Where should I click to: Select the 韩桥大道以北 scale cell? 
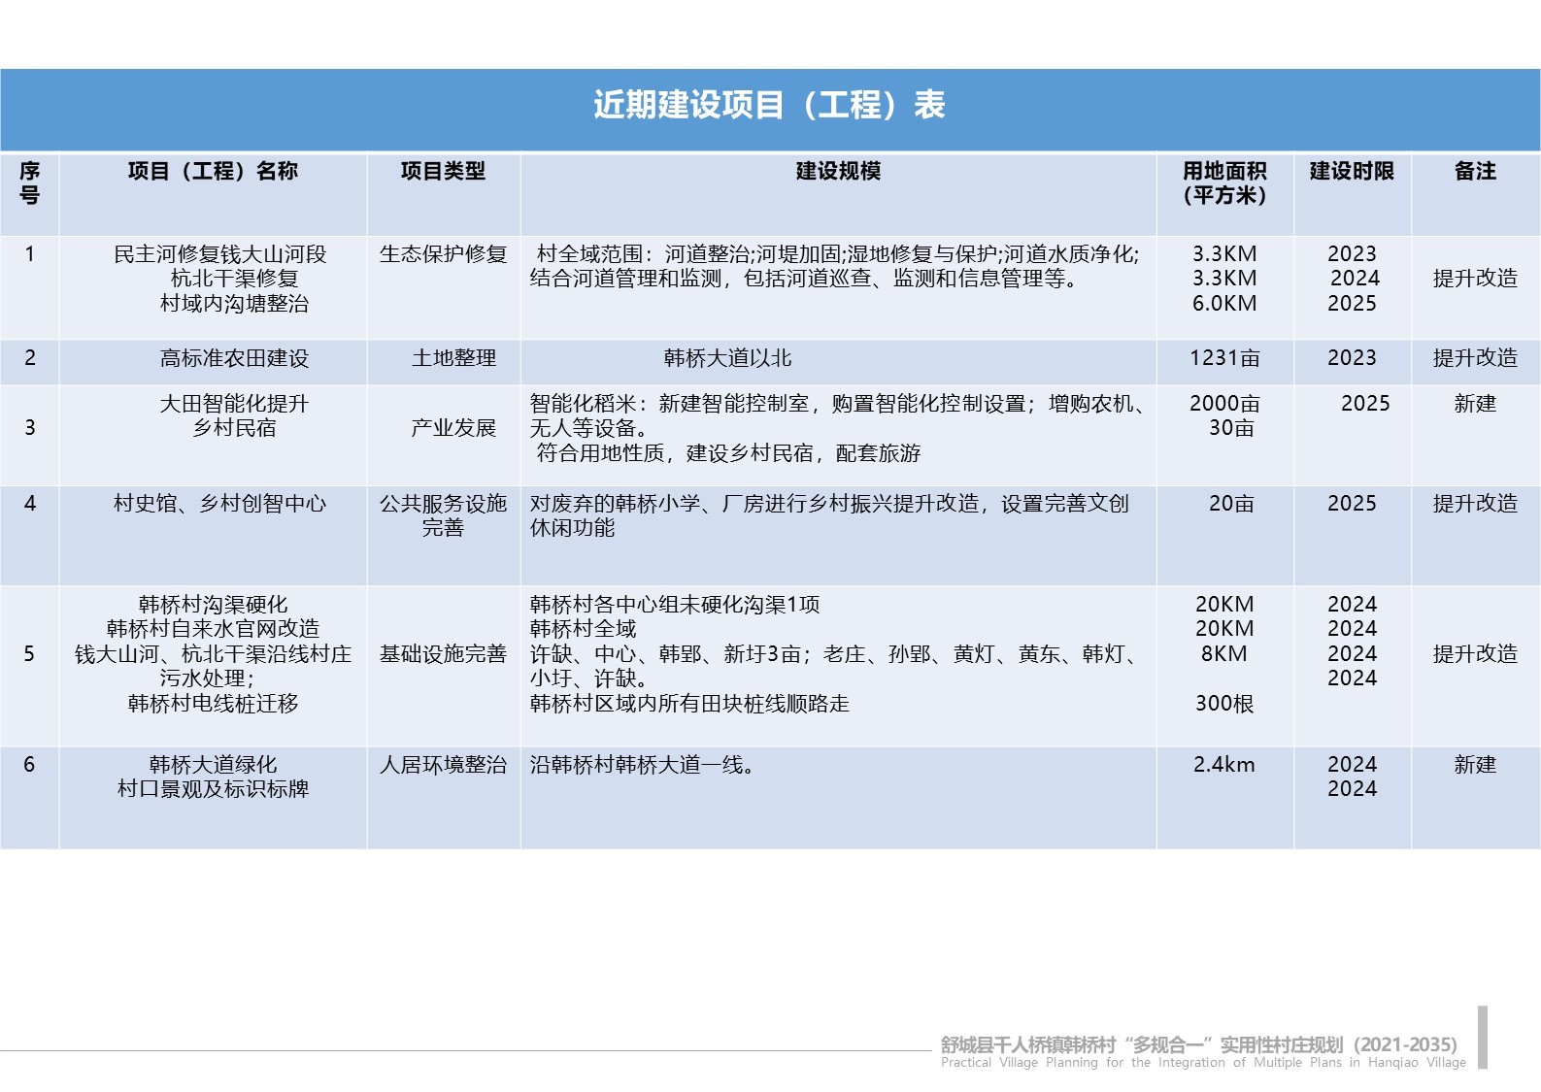pos(727,358)
